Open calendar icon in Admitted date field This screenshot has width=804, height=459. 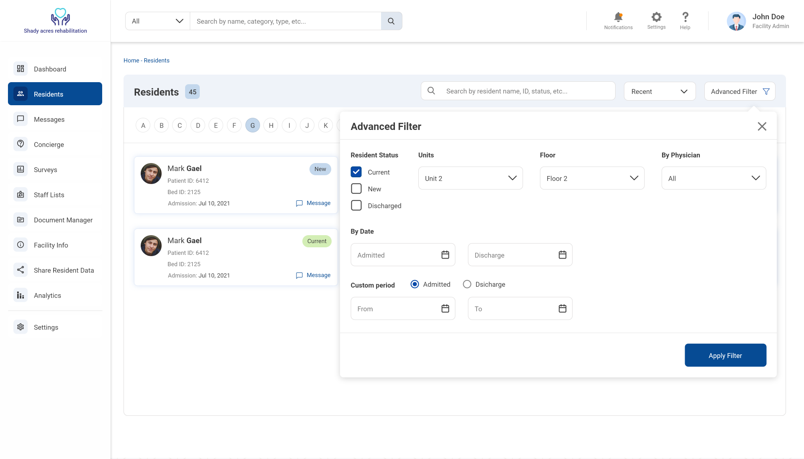(445, 255)
